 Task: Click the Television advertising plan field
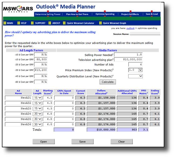(x=128, y=59)
